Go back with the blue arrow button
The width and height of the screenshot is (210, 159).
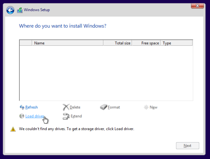coord(10,10)
